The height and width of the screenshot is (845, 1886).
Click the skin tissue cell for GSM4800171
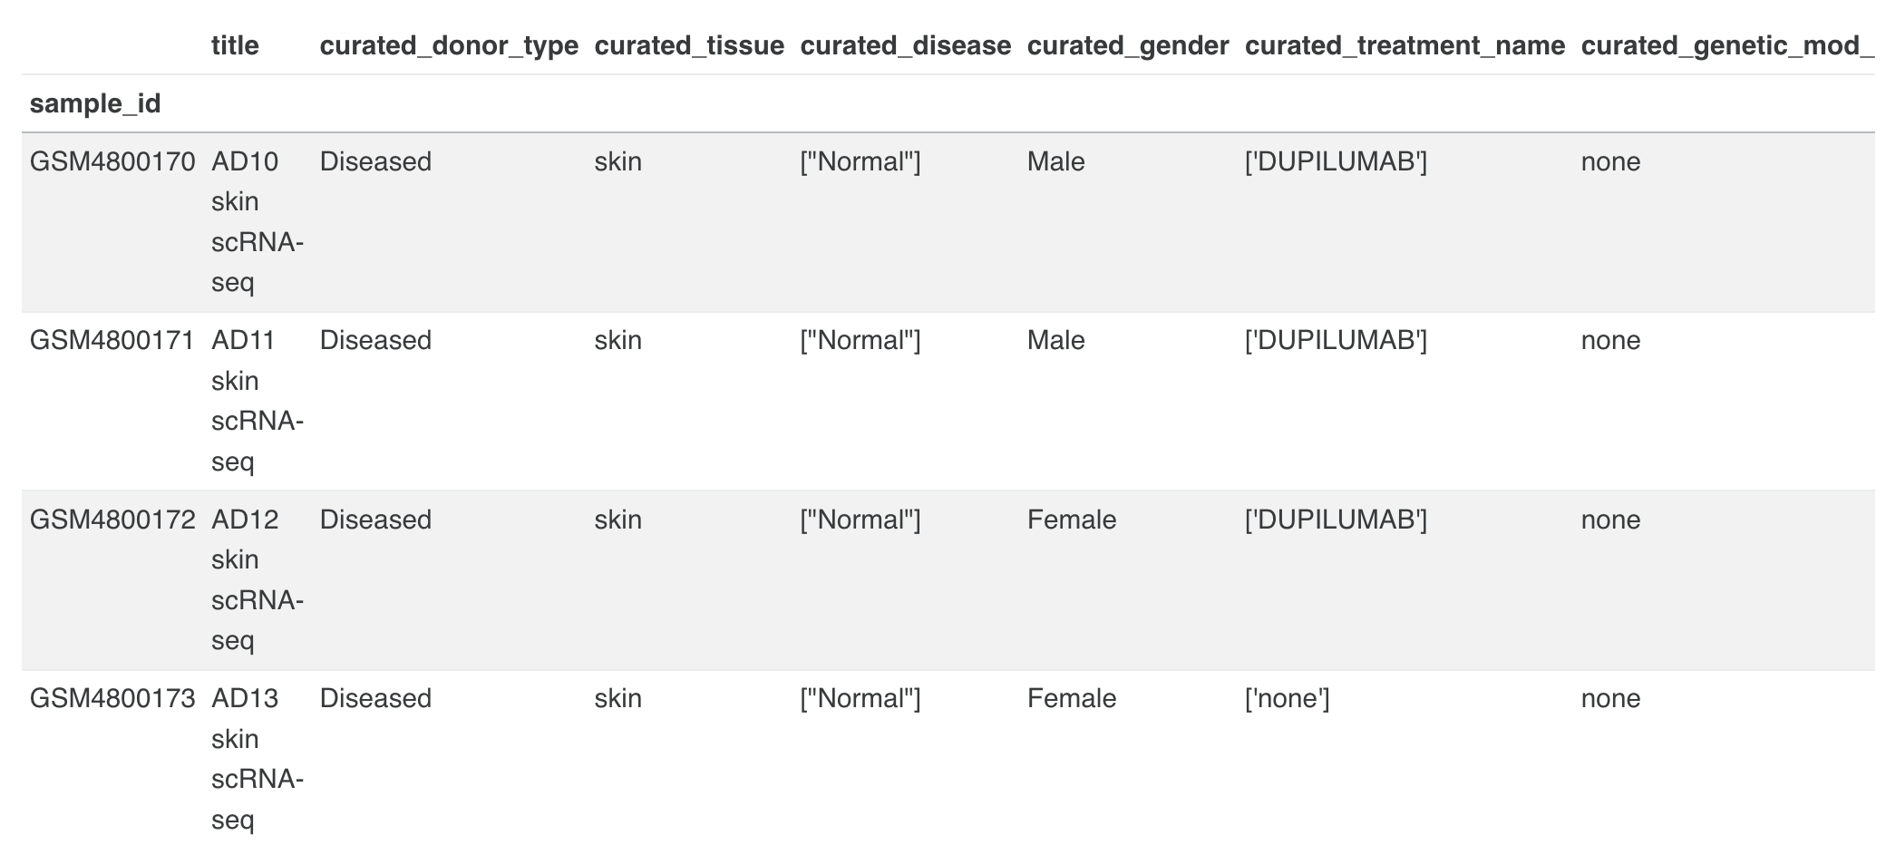617,340
